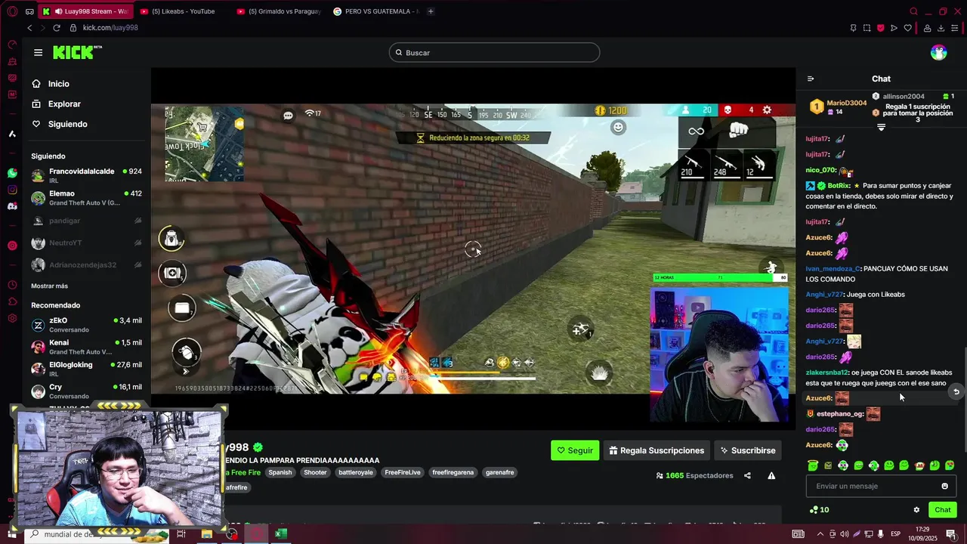
Task: Open recommended channel Kenai
Action: pyautogui.click(x=86, y=347)
